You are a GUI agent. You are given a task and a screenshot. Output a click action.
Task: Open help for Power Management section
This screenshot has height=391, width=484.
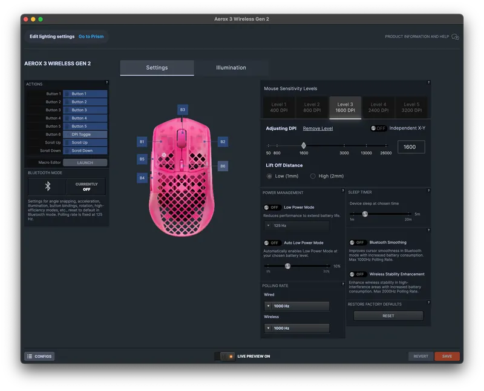pyautogui.click(x=343, y=191)
